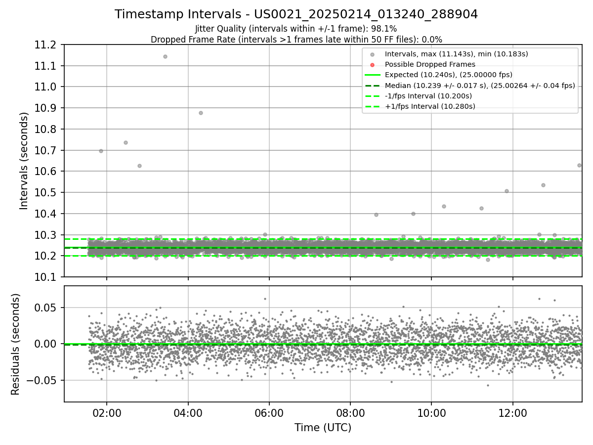Click the outlier point near 10.70 seconds before 02:00
Screen dimensions: 593x445
coord(101,151)
